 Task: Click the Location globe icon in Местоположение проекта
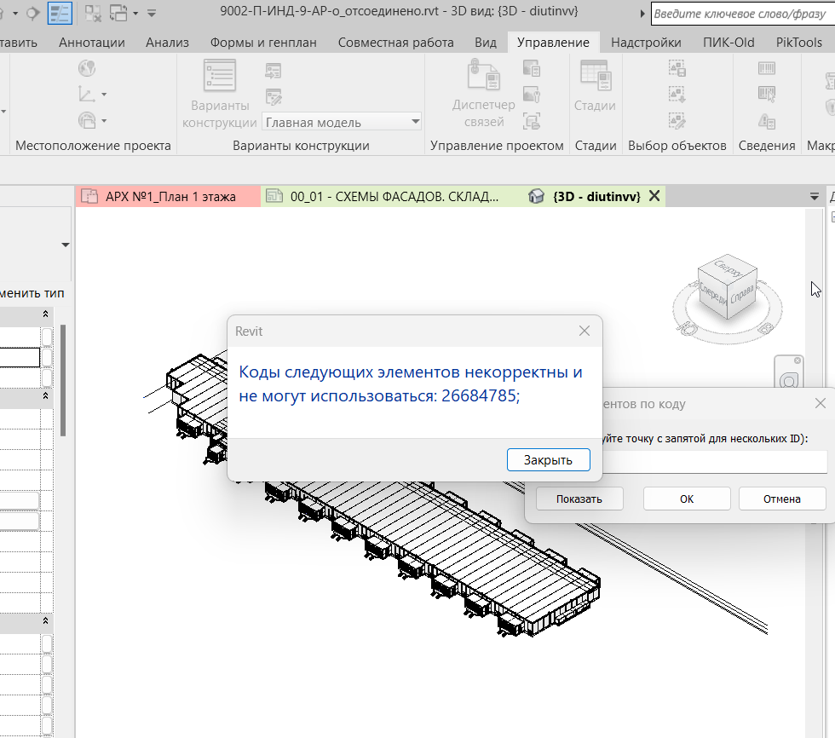point(87,68)
